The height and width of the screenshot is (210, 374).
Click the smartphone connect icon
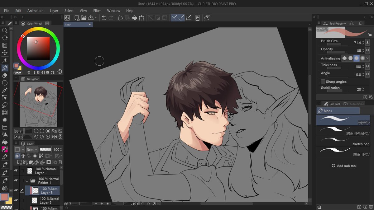197,18
